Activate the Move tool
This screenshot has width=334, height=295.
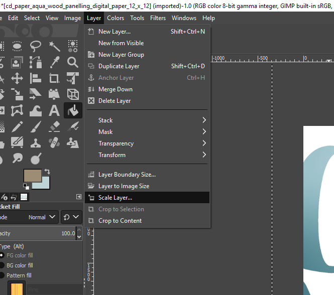click(17, 78)
